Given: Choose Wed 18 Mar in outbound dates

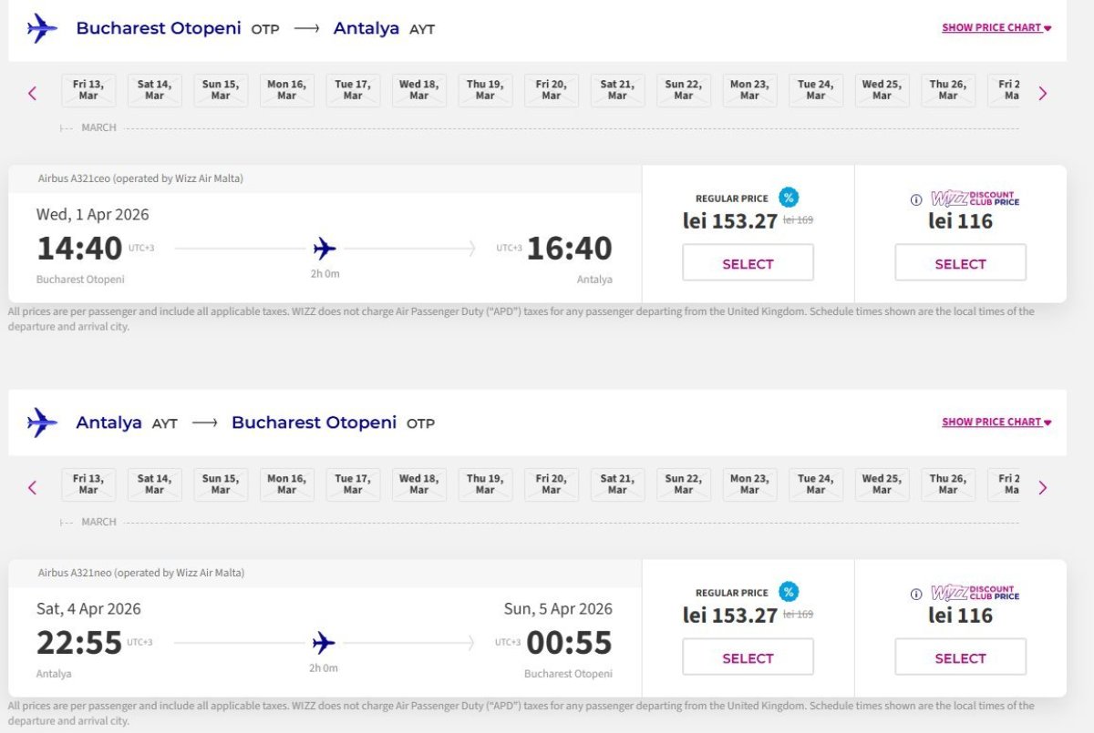Looking at the screenshot, I should pyautogui.click(x=418, y=90).
